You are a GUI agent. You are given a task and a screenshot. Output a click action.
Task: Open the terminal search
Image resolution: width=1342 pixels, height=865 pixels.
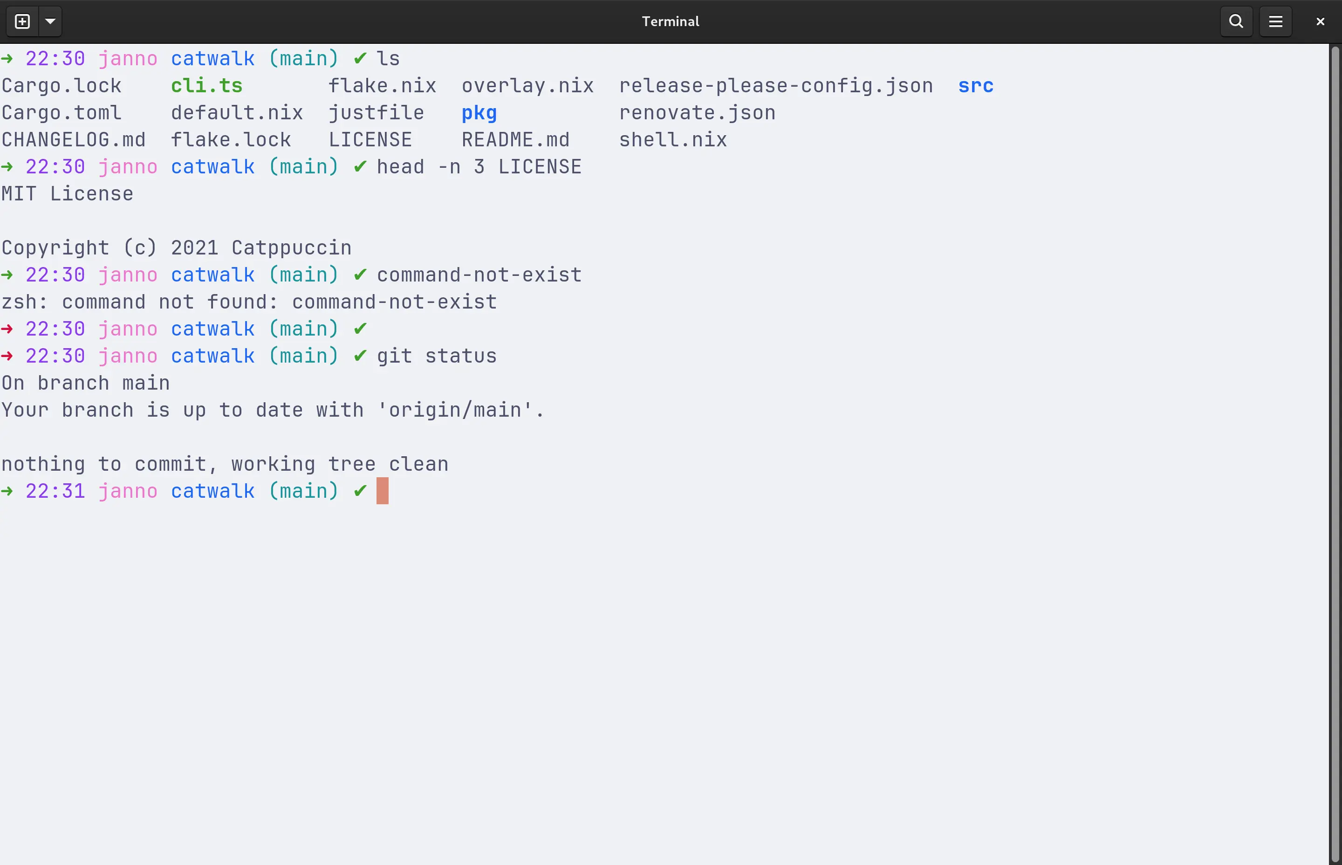click(x=1236, y=21)
